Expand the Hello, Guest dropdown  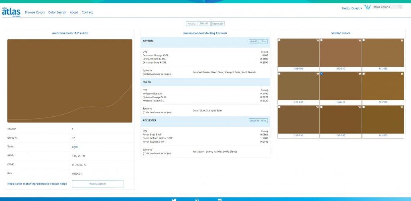[x=352, y=8]
